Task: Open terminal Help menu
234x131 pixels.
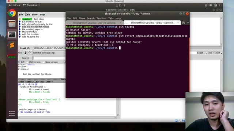Action: click(x=118, y=19)
